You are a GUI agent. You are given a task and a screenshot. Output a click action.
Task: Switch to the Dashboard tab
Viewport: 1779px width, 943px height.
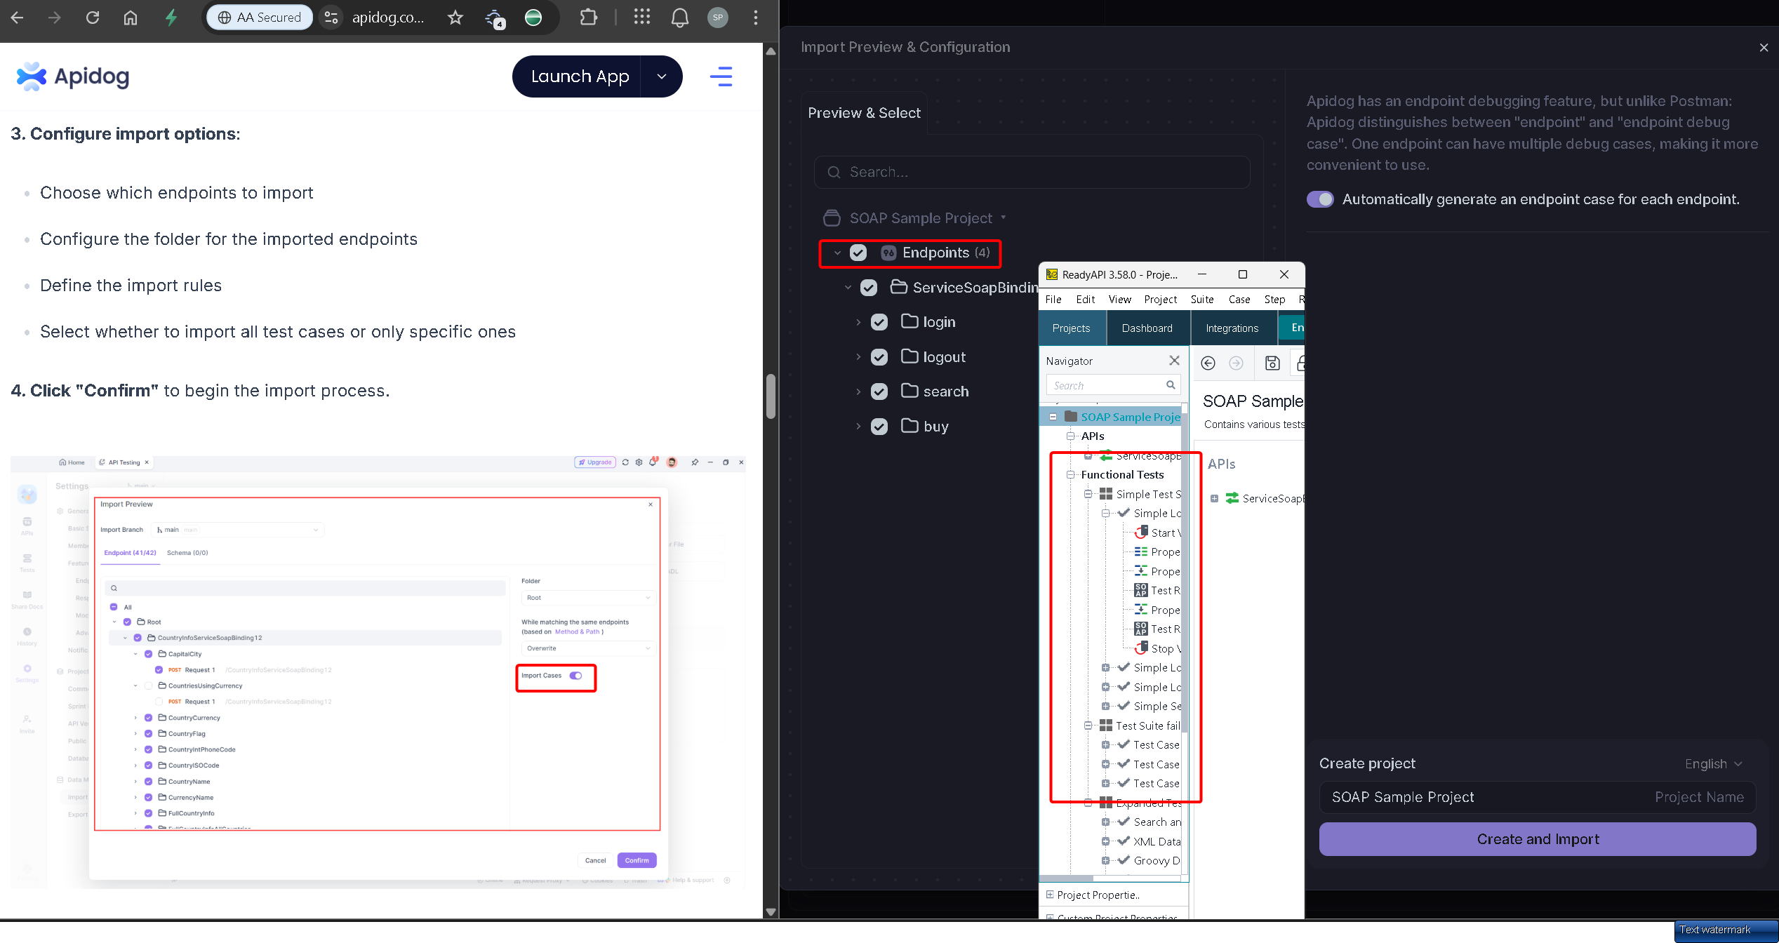(x=1147, y=328)
